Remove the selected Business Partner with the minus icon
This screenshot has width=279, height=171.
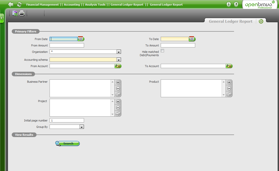(118, 88)
